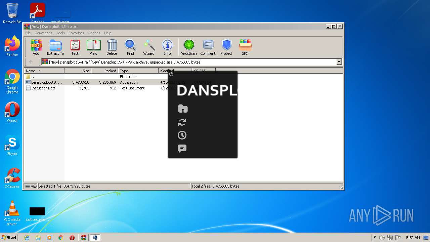
Task: Click the 3,236,069 packed size cell
Action: click(107, 82)
